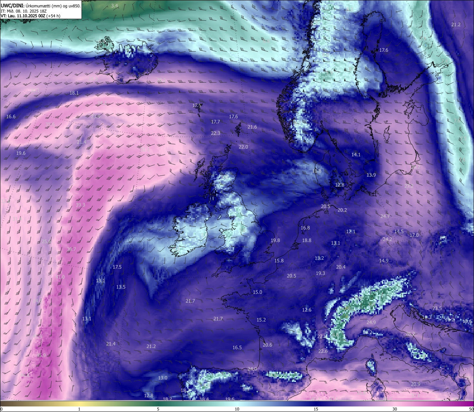This screenshot has height=412, width=474.
Task: Click the map value 12.1
Action: tap(351, 232)
